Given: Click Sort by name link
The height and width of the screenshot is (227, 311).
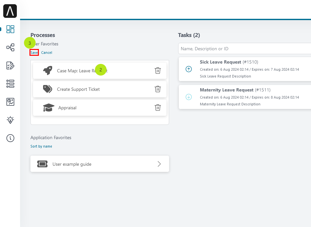Looking at the screenshot, I should [41, 146].
